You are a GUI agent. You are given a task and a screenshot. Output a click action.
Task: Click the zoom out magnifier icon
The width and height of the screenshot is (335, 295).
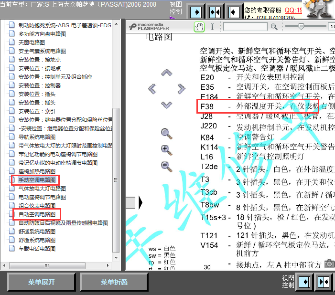click(x=166, y=167)
